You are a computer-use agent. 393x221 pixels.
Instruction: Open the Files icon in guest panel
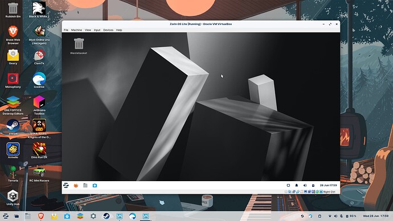coord(85,186)
